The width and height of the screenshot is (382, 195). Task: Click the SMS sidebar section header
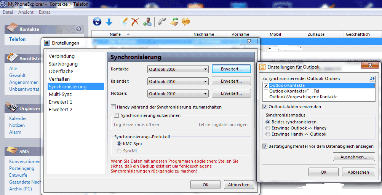click(22, 151)
